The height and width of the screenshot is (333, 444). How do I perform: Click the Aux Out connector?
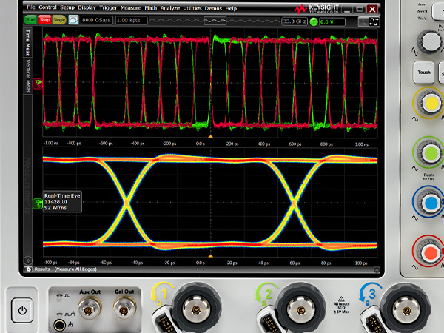tap(90, 309)
